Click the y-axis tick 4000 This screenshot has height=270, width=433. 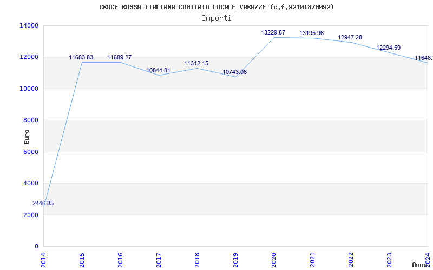coord(31,183)
